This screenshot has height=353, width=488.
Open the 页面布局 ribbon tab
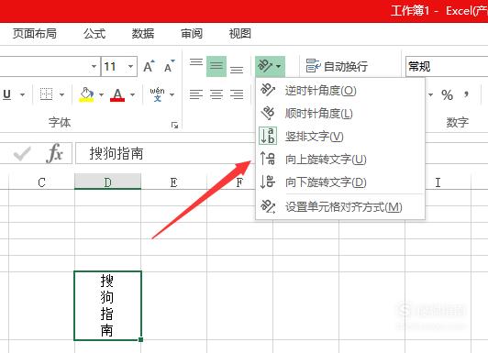pos(35,33)
